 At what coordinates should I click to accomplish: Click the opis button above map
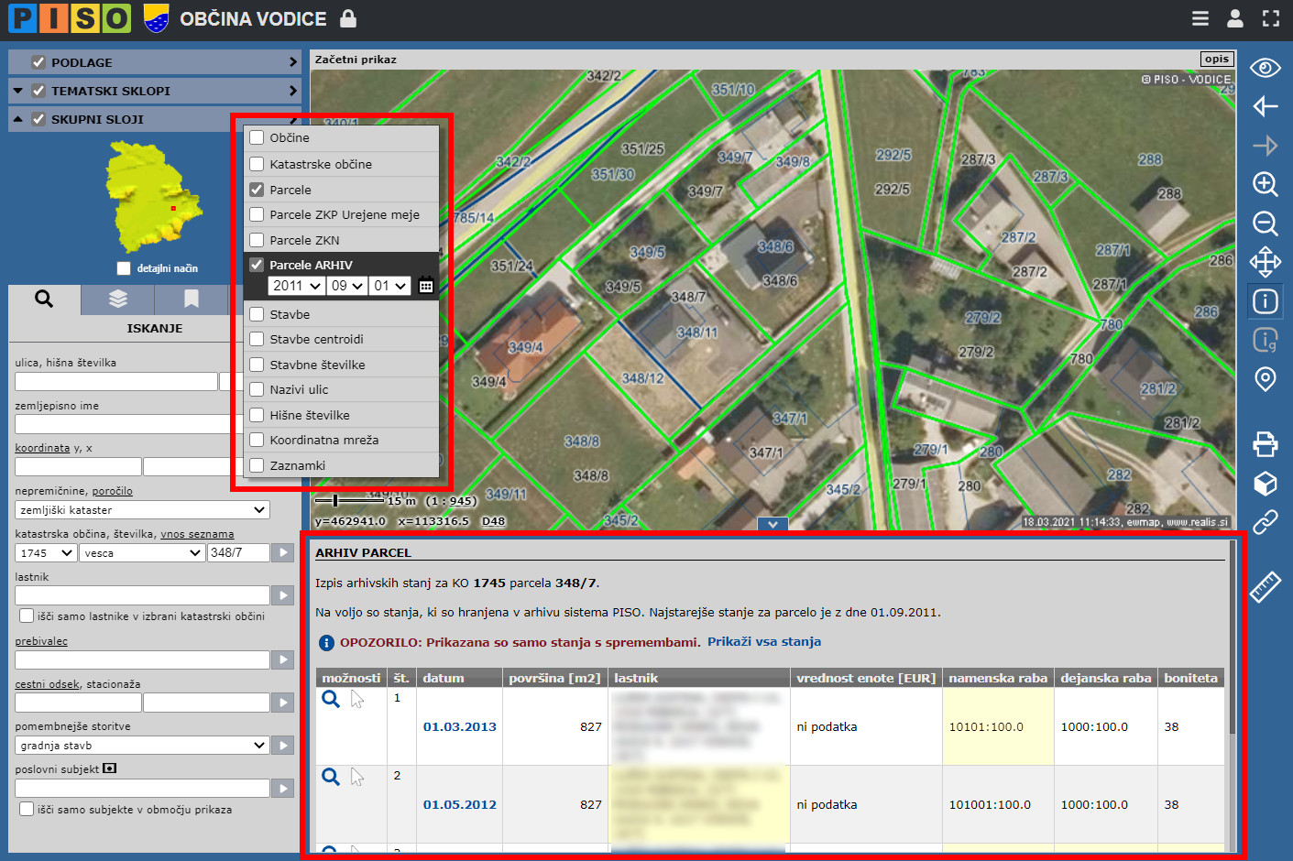(x=1217, y=60)
